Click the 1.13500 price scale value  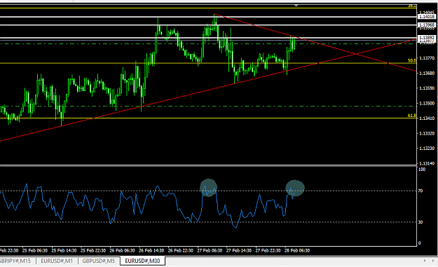[427, 103]
